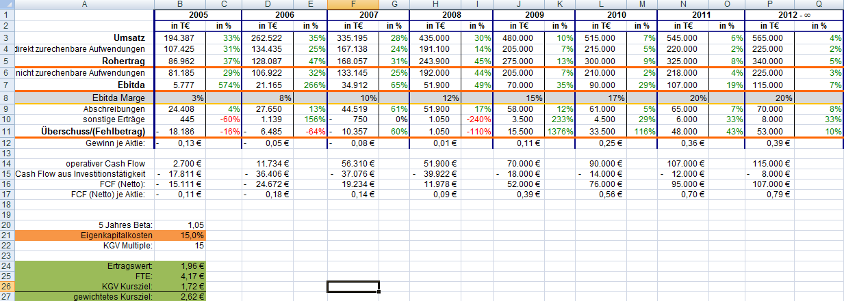Select the column A header
This screenshot has width=844, height=301.
pos(84,4)
